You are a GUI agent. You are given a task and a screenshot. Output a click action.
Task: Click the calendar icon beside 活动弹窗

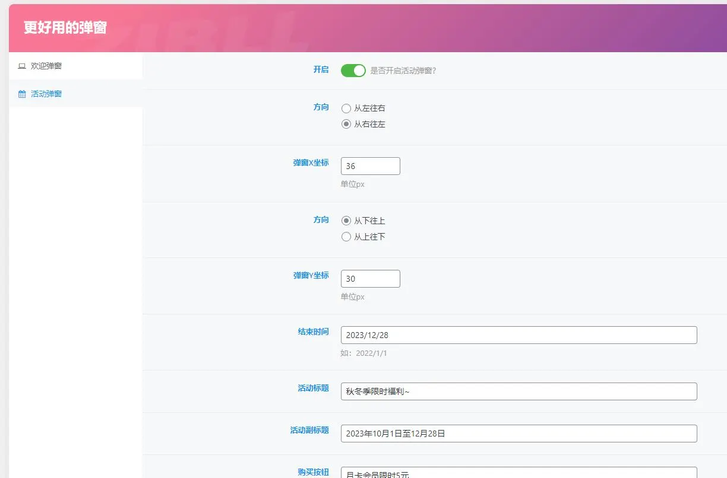(22, 94)
